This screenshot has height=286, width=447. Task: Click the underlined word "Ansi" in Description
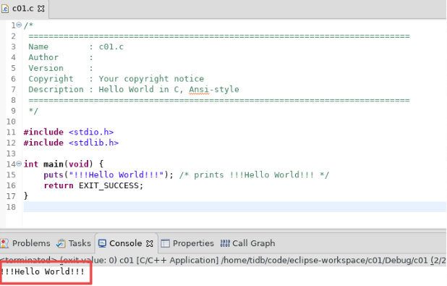coord(199,89)
